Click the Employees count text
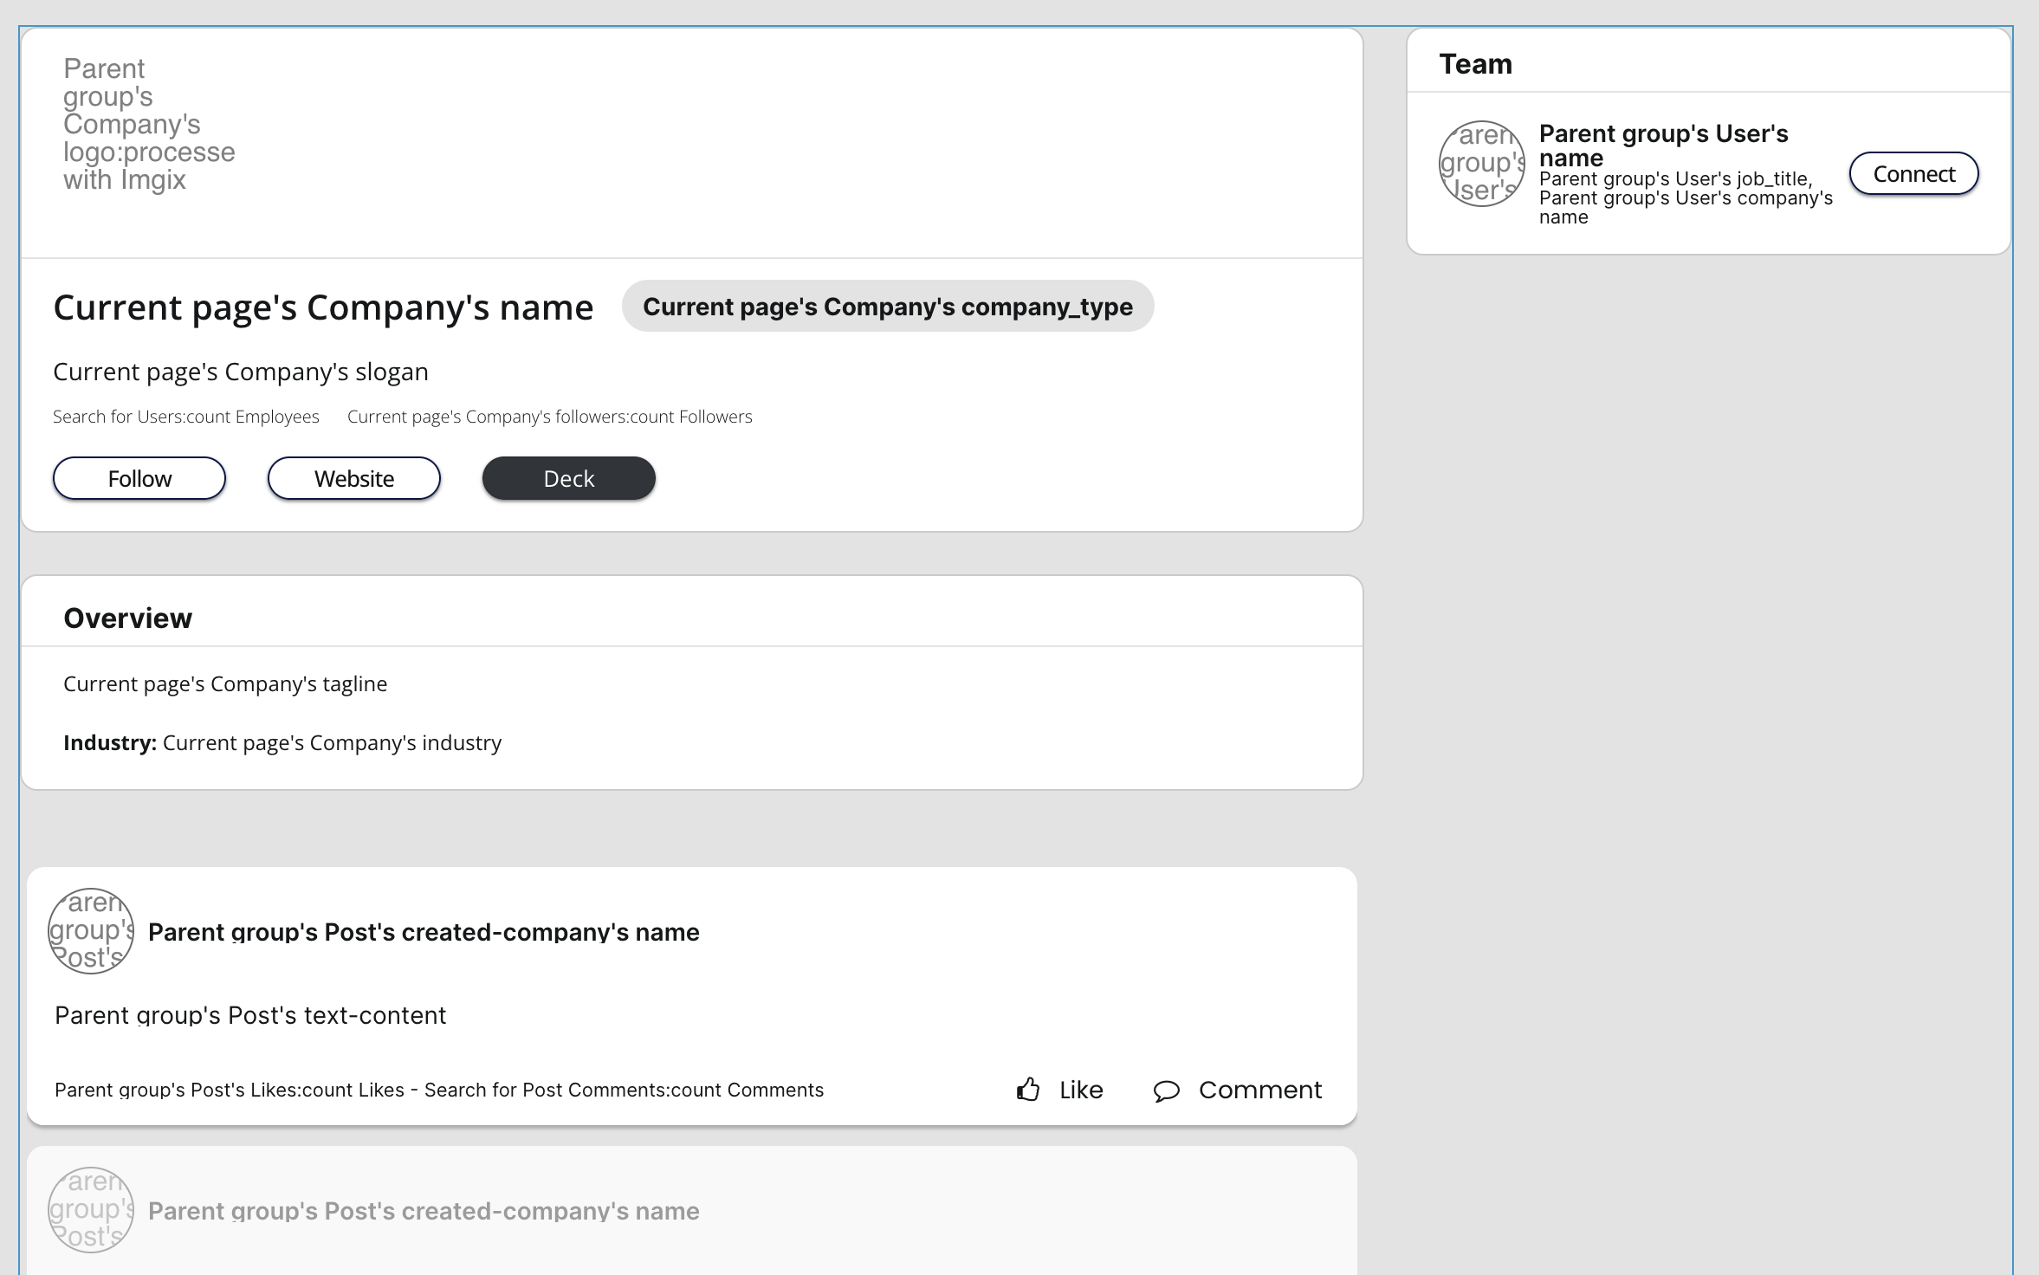This screenshot has width=2039, height=1275. click(186, 417)
